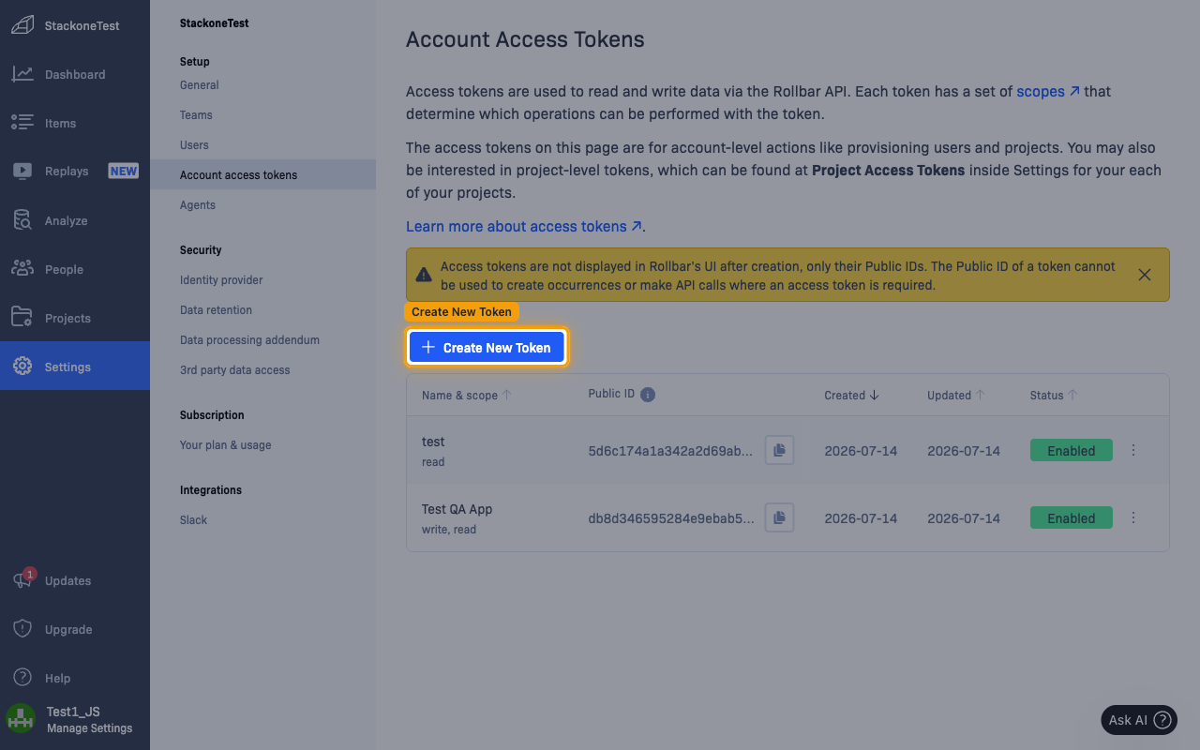
Task: Open more options for Test QA App token
Action: (x=1133, y=517)
